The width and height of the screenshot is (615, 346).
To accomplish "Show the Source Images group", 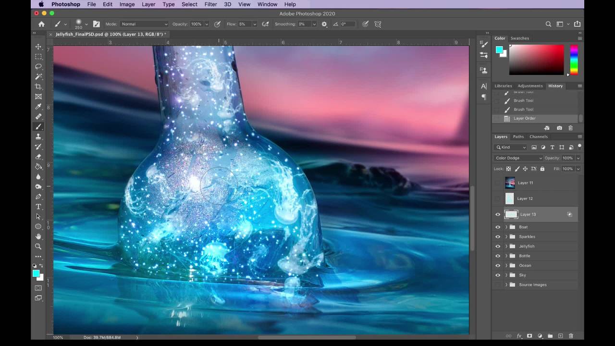I will click(x=498, y=285).
